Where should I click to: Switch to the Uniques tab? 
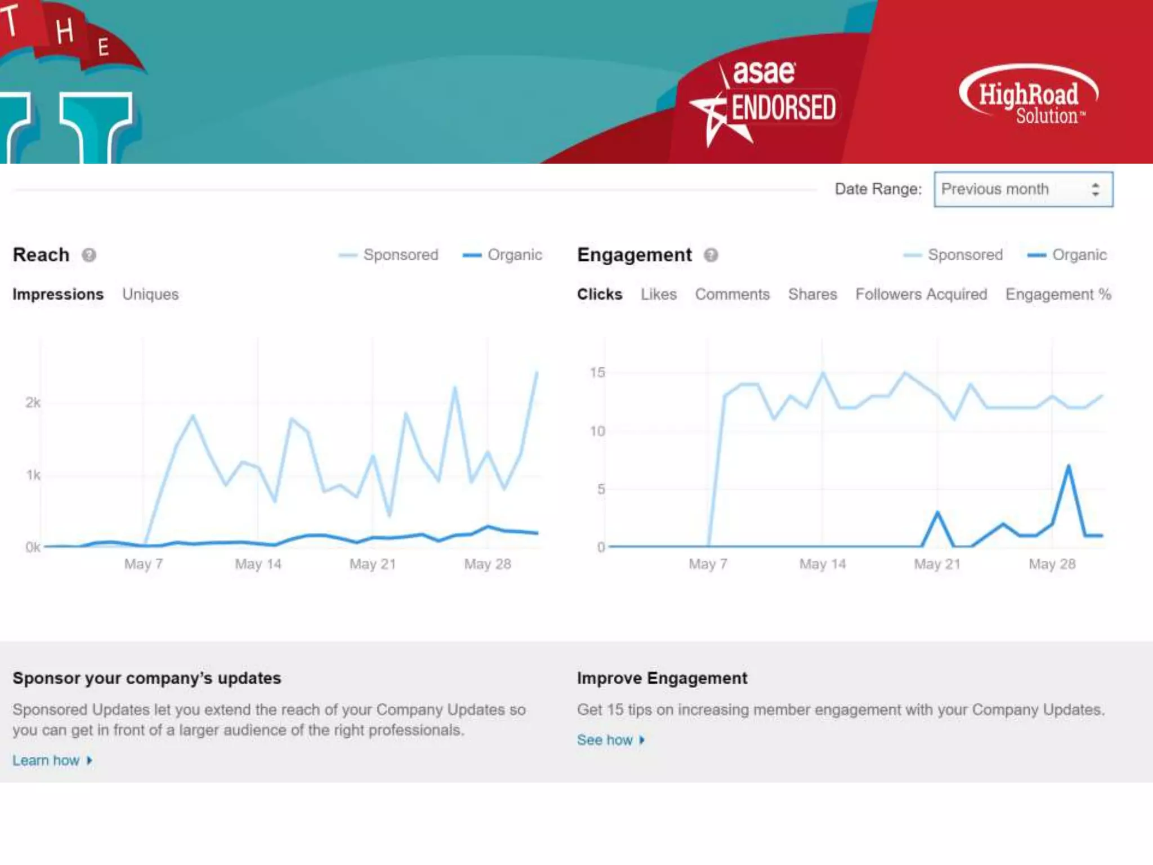click(150, 295)
